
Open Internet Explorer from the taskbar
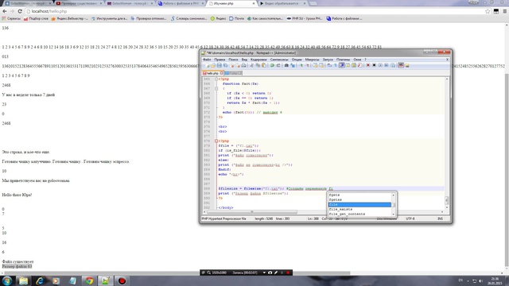[40, 280]
